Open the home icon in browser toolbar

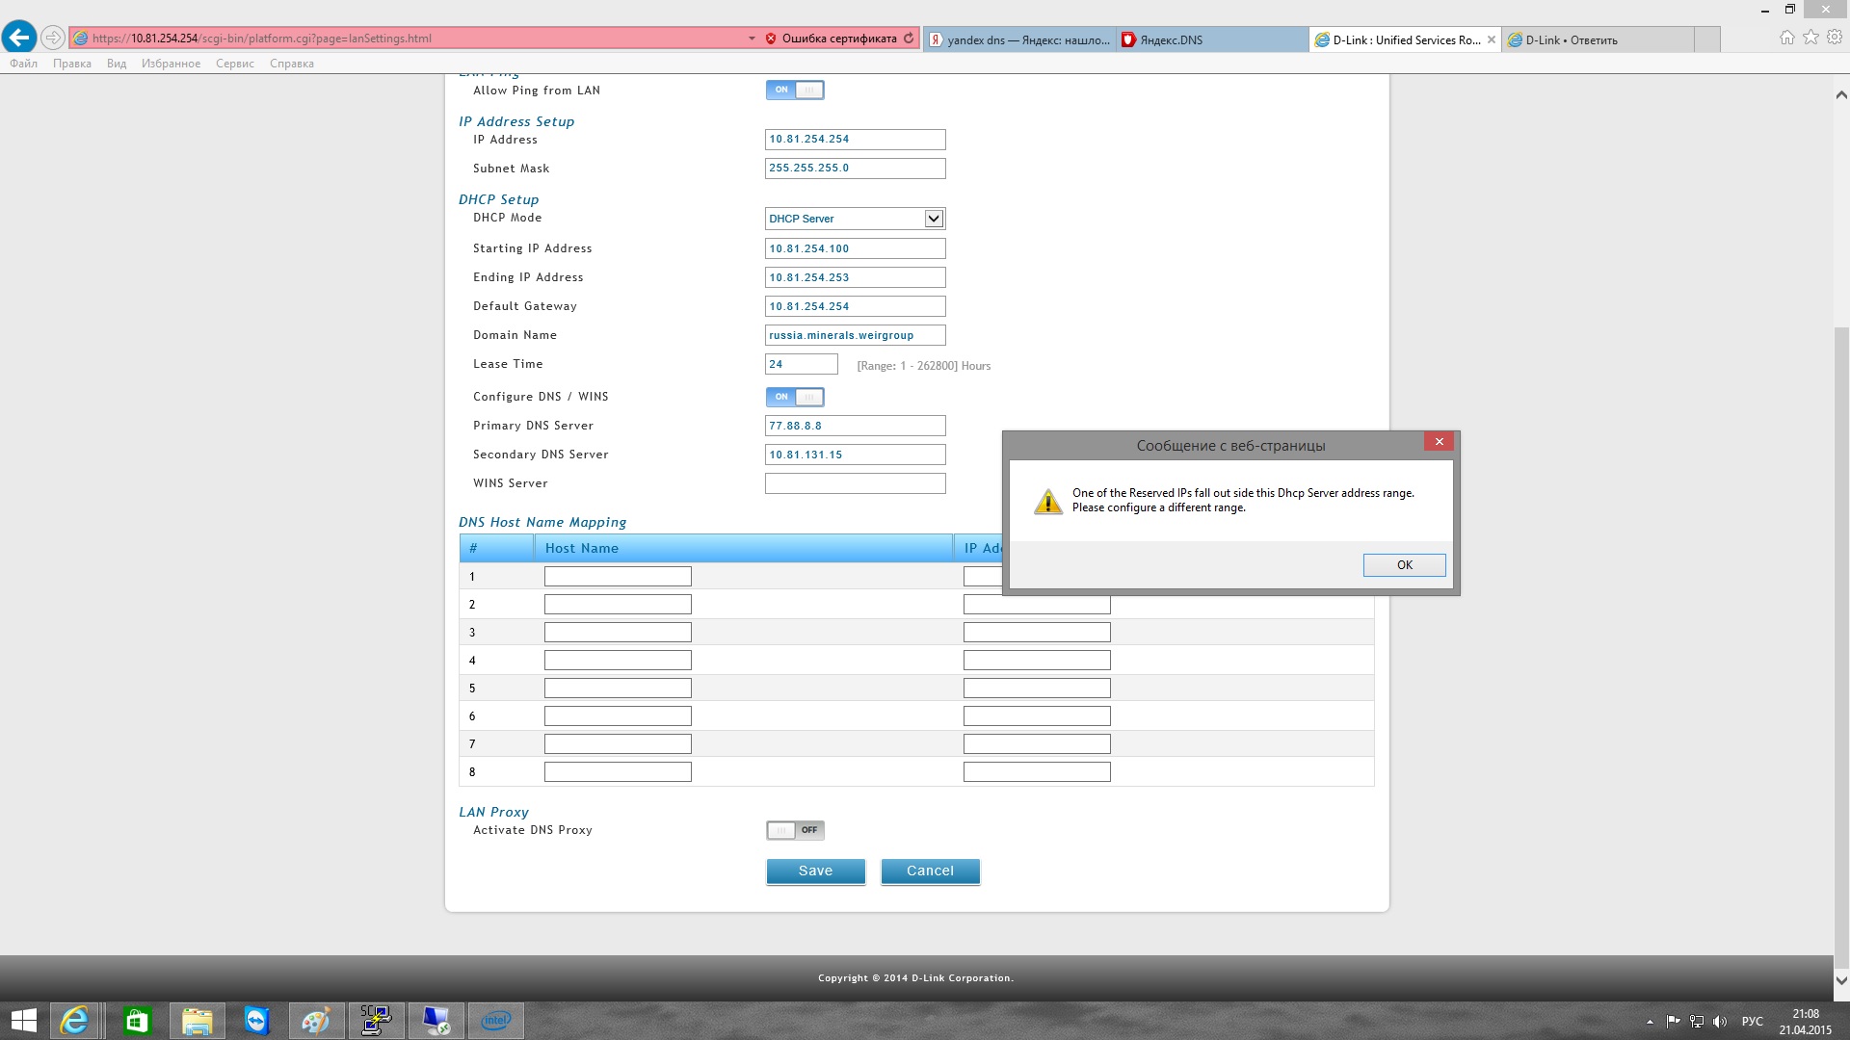pyautogui.click(x=1787, y=38)
